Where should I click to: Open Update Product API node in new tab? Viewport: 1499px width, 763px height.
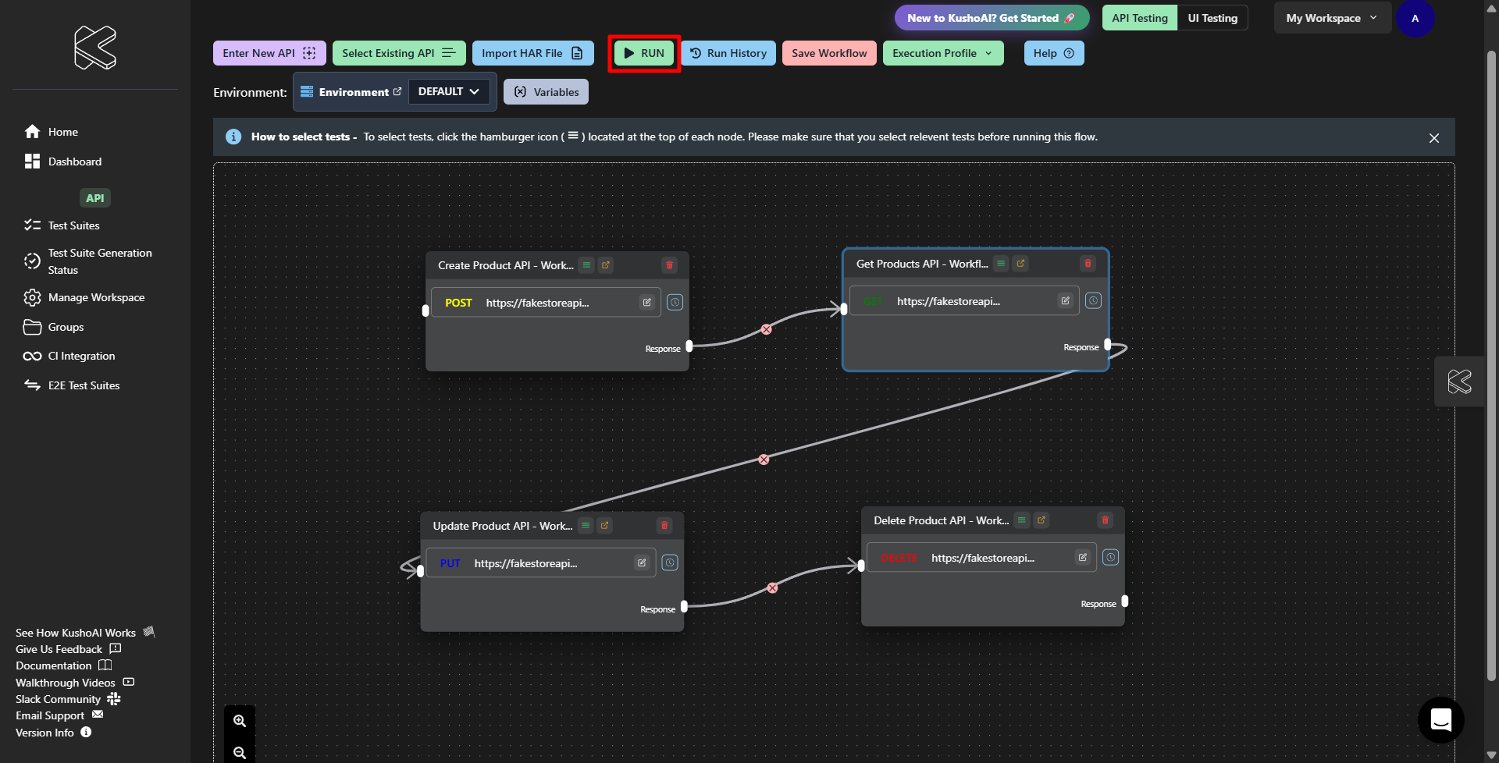[x=604, y=526]
